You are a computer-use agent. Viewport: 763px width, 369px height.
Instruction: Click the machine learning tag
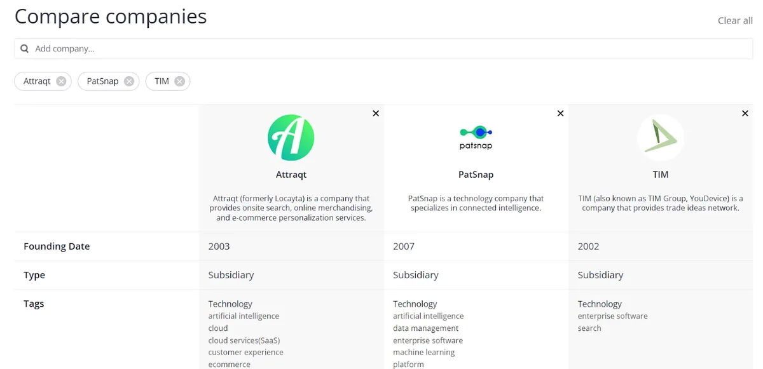tap(424, 352)
